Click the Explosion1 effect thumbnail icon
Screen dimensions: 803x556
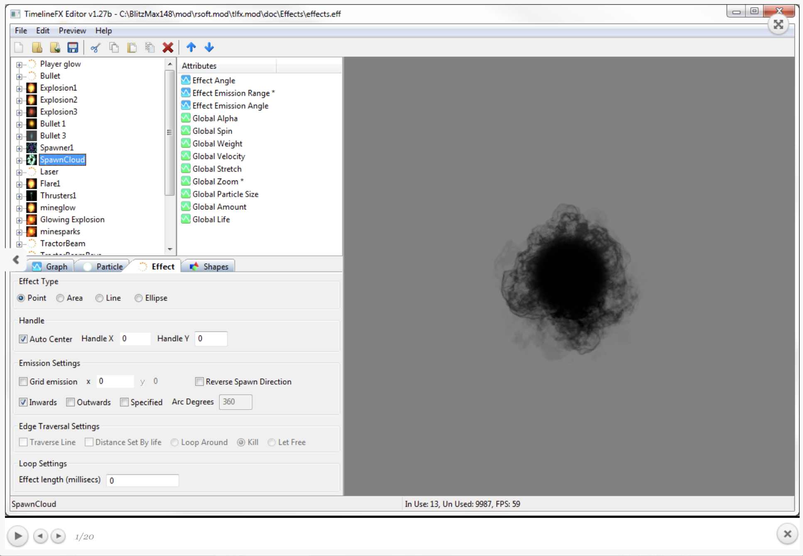(x=32, y=88)
